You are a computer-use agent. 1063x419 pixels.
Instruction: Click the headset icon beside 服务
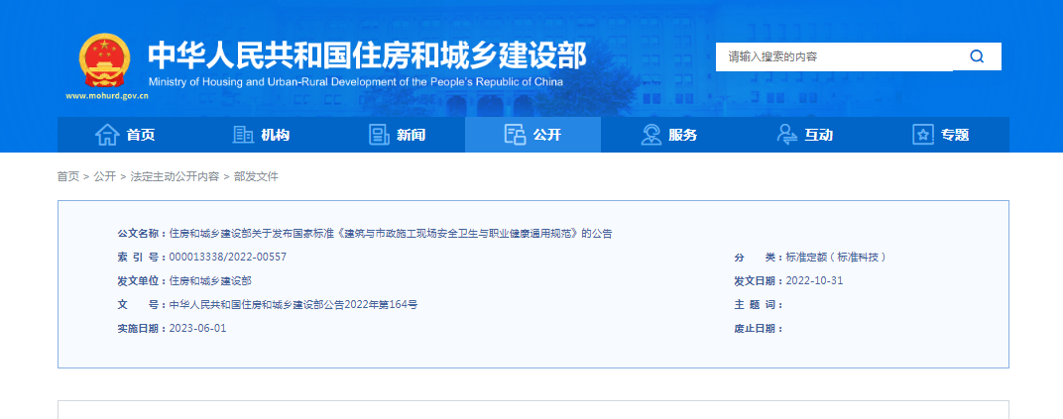coord(651,135)
